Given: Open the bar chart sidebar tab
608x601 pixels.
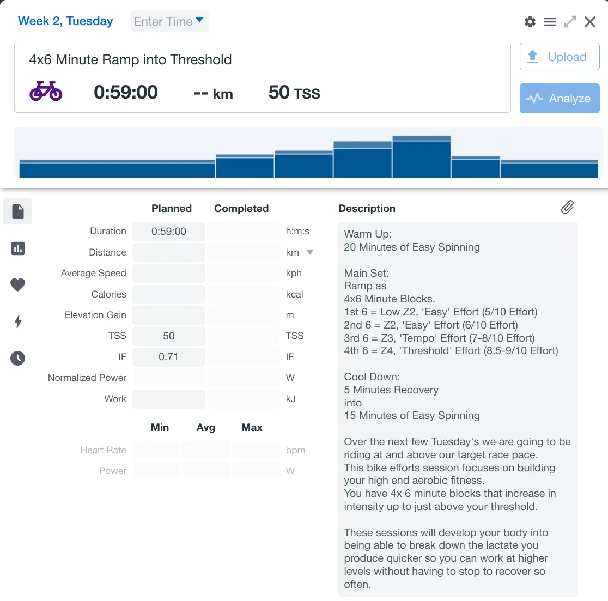Looking at the screenshot, I should point(18,248).
